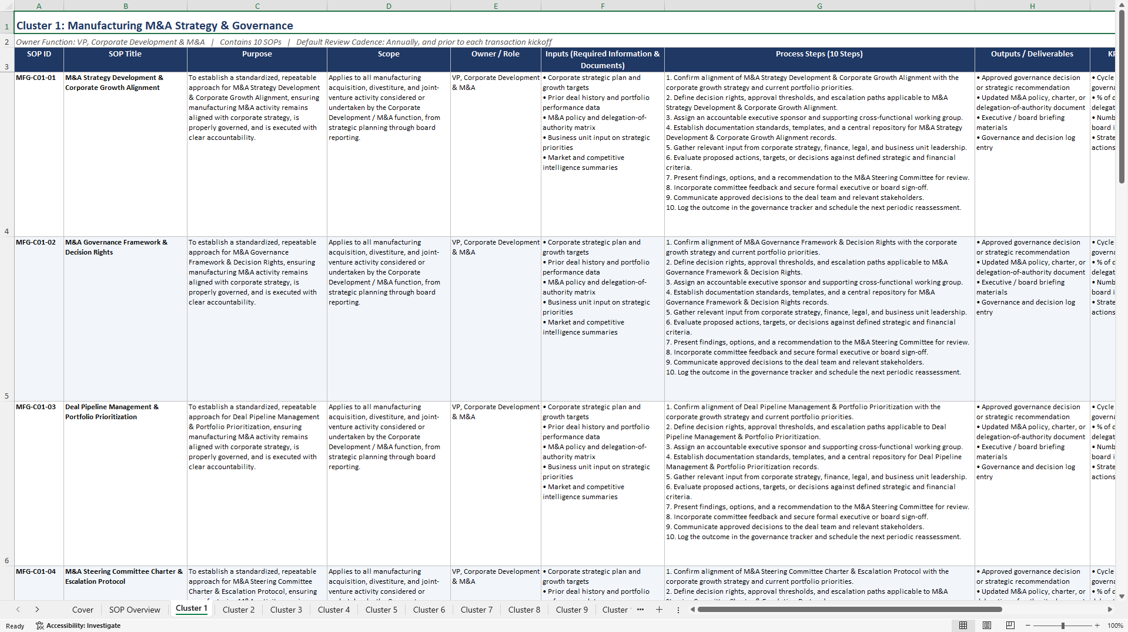Select cell MFG-C01-01
The image size is (1128, 632).
coord(39,155)
